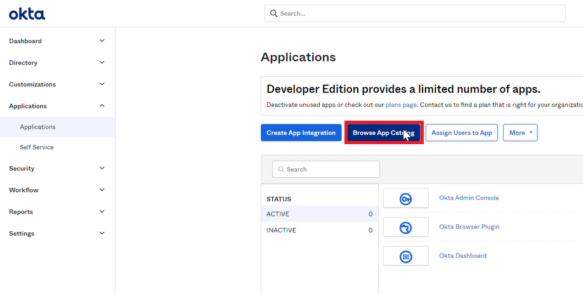Click the magnifier icon in top search bar
This screenshot has width=583, height=294.
point(273,13)
